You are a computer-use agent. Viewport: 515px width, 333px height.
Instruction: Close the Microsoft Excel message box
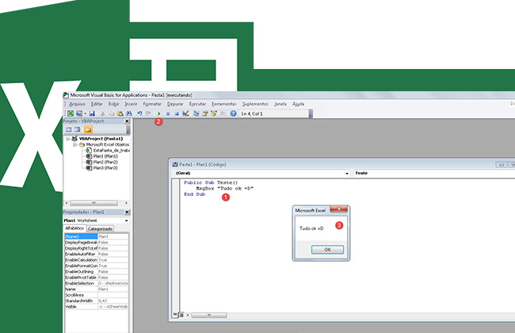point(339,209)
